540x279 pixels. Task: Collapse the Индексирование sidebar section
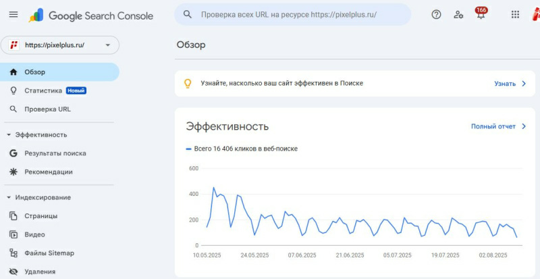click(9, 197)
